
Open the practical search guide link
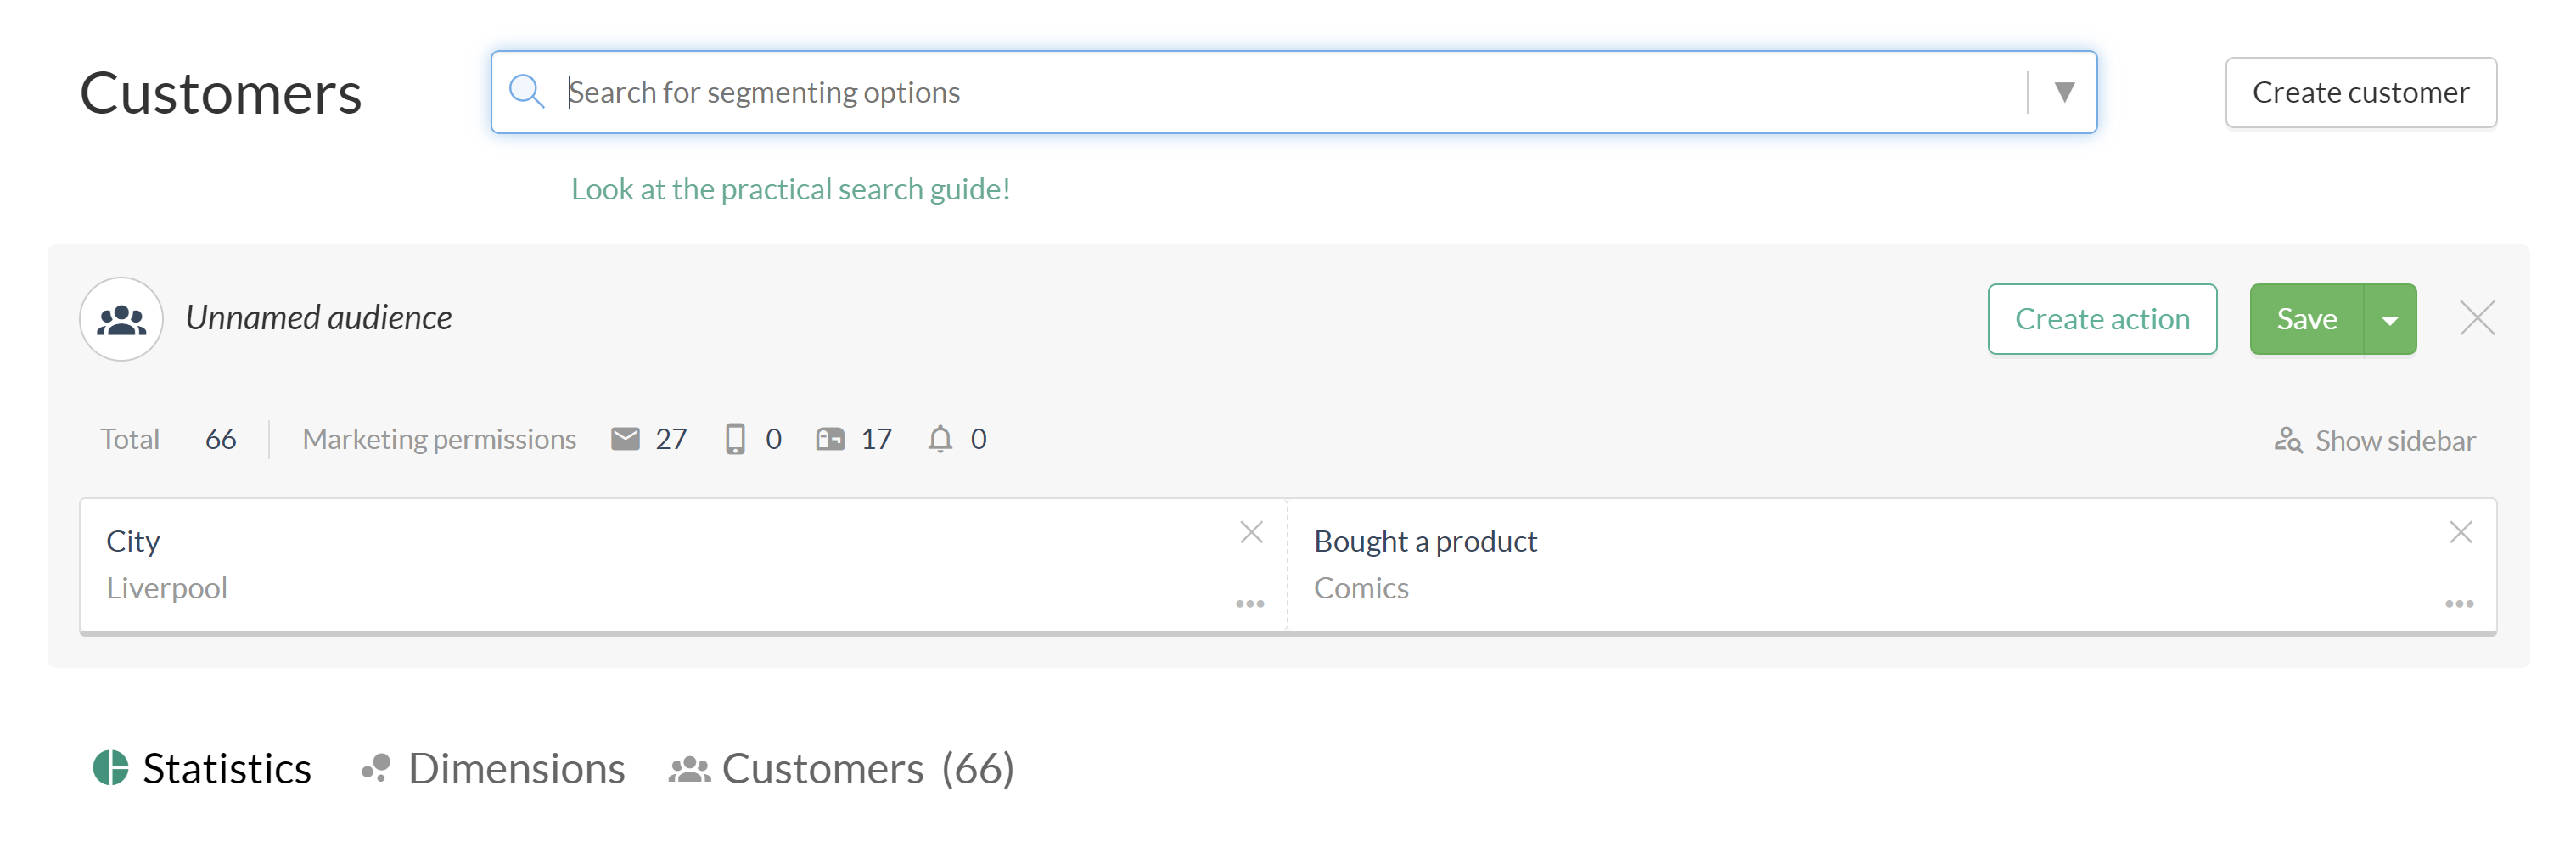[790, 189]
